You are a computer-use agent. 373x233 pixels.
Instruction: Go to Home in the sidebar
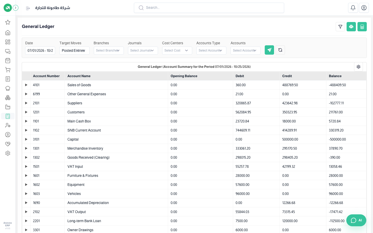pos(8,33)
